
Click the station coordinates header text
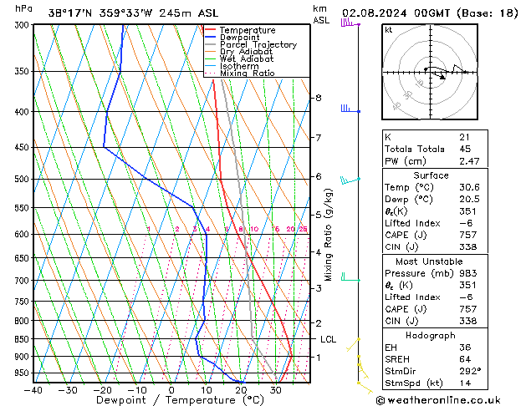click(133, 13)
